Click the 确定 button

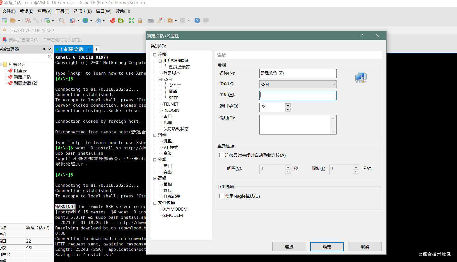327,247
